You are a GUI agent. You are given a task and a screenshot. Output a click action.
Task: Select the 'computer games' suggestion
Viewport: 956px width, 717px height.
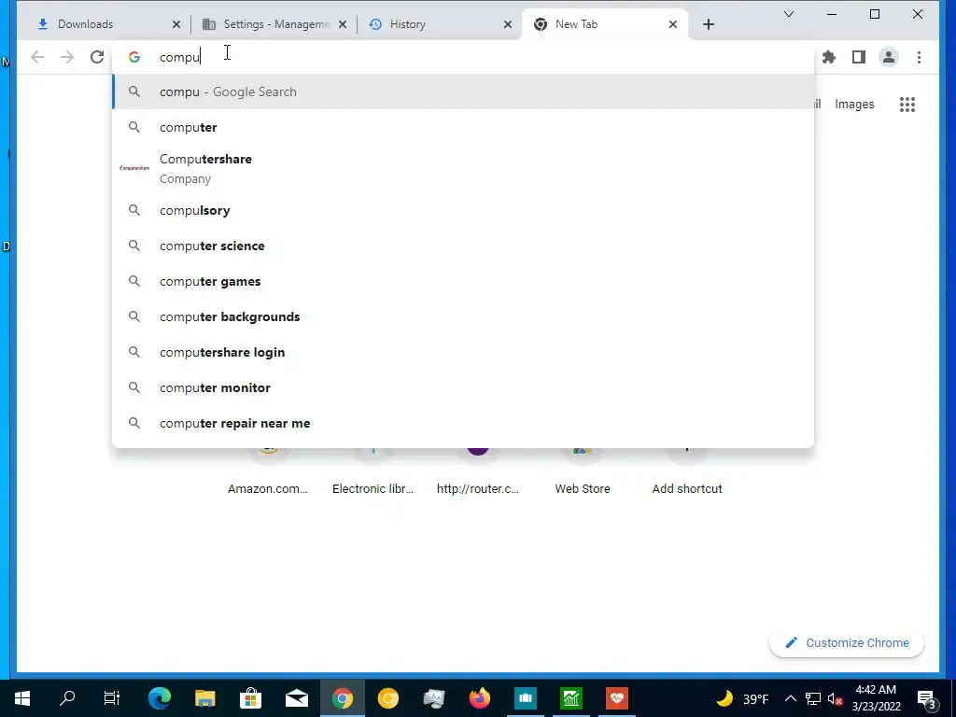pyautogui.click(x=463, y=281)
